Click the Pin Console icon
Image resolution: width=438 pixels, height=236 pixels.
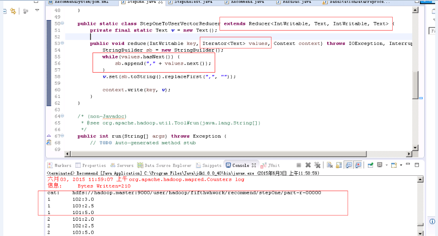pyautogui.click(x=370, y=165)
